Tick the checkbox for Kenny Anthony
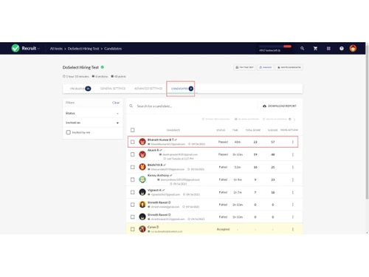The width and height of the screenshot is (369, 277). [x=133, y=179]
